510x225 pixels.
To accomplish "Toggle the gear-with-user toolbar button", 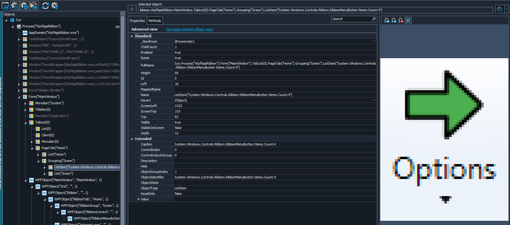I will (x=15, y=5).
